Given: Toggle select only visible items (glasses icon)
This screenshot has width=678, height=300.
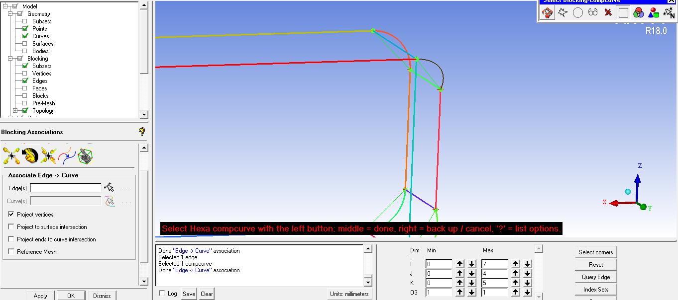Looking at the screenshot, I should tap(592, 12).
